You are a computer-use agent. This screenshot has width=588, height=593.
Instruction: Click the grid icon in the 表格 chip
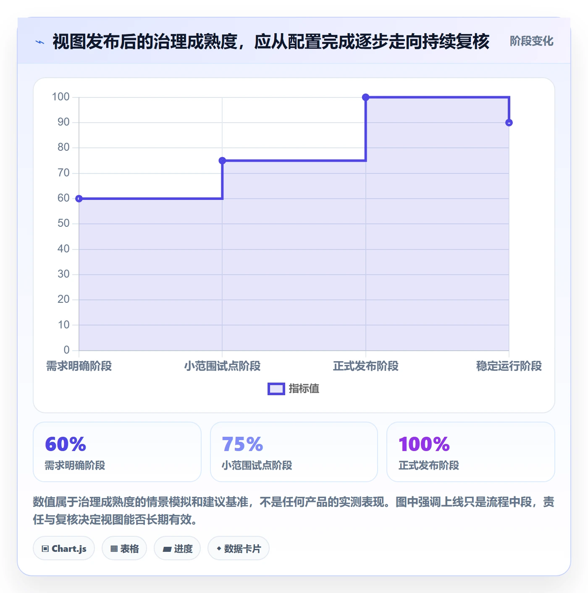(114, 549)
